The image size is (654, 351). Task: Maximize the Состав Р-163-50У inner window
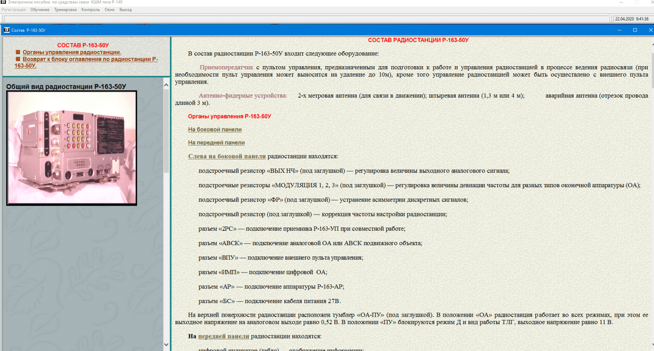coord(635,30)
